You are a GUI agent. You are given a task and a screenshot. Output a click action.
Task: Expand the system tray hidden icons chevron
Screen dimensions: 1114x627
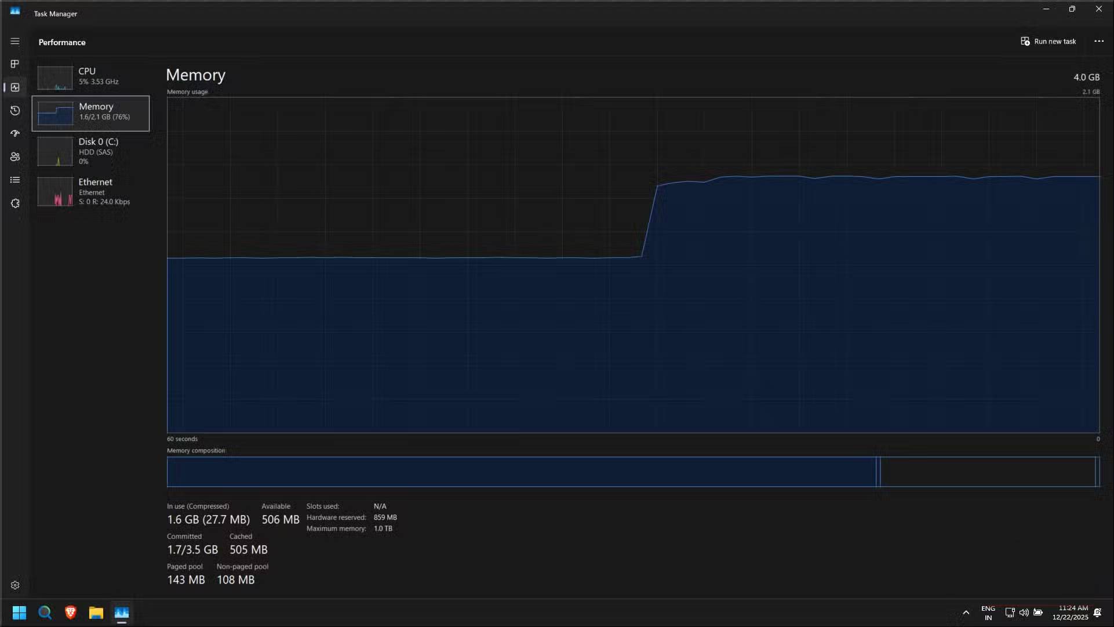pos(966,613)
